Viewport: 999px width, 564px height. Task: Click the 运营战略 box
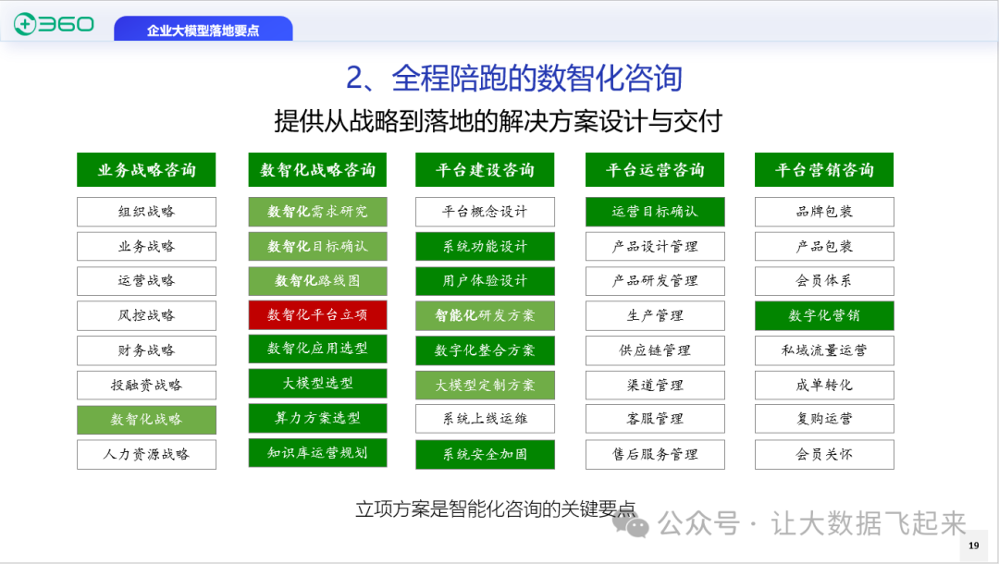pyautogui.click(x=146, y=281)
